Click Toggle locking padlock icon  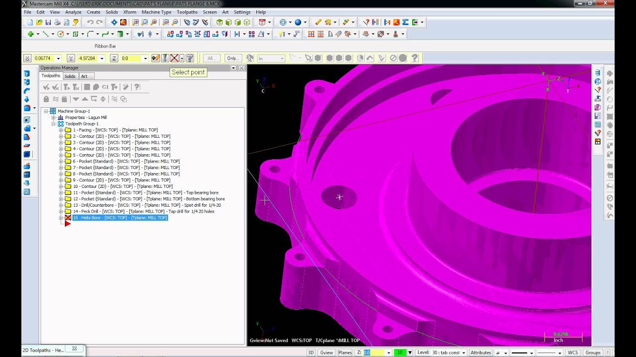pos(46,99)
